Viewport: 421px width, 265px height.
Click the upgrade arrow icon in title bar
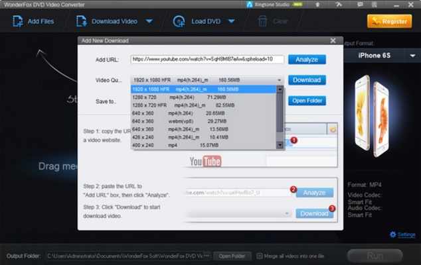click(317, 5)
